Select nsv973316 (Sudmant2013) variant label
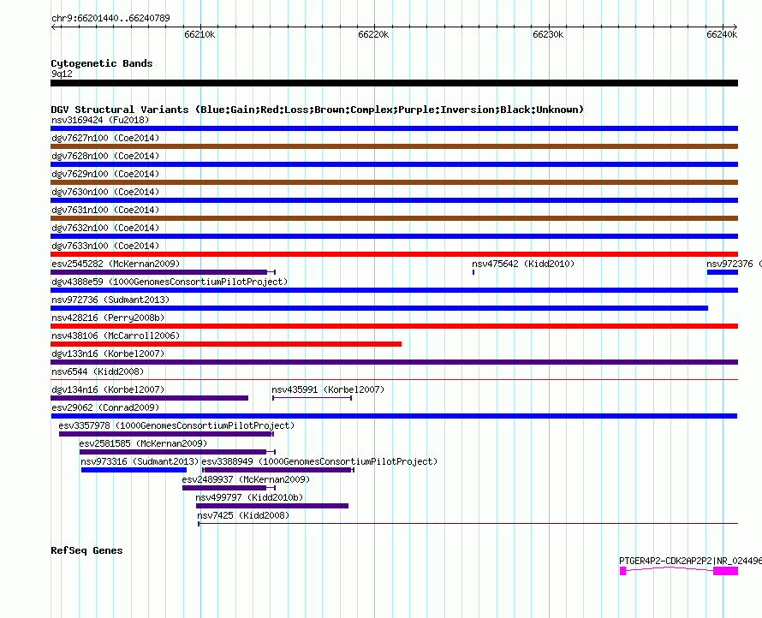 (x=140, y=461)
